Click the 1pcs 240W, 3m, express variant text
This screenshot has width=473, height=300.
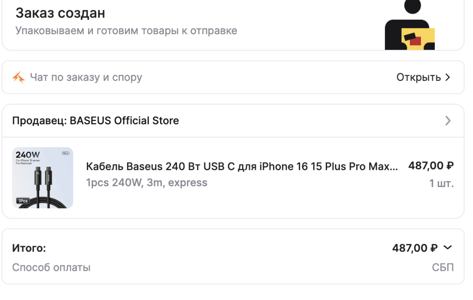click(x=147, y=183)
